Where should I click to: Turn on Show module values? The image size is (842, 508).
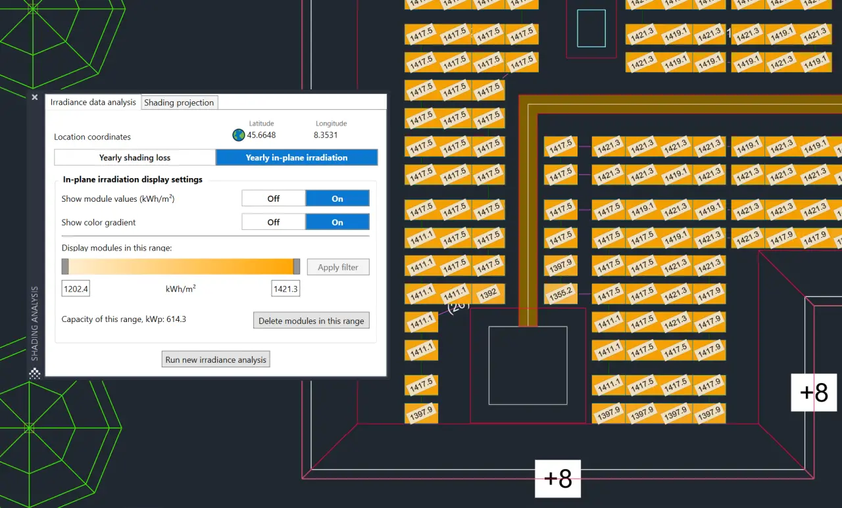337,198
